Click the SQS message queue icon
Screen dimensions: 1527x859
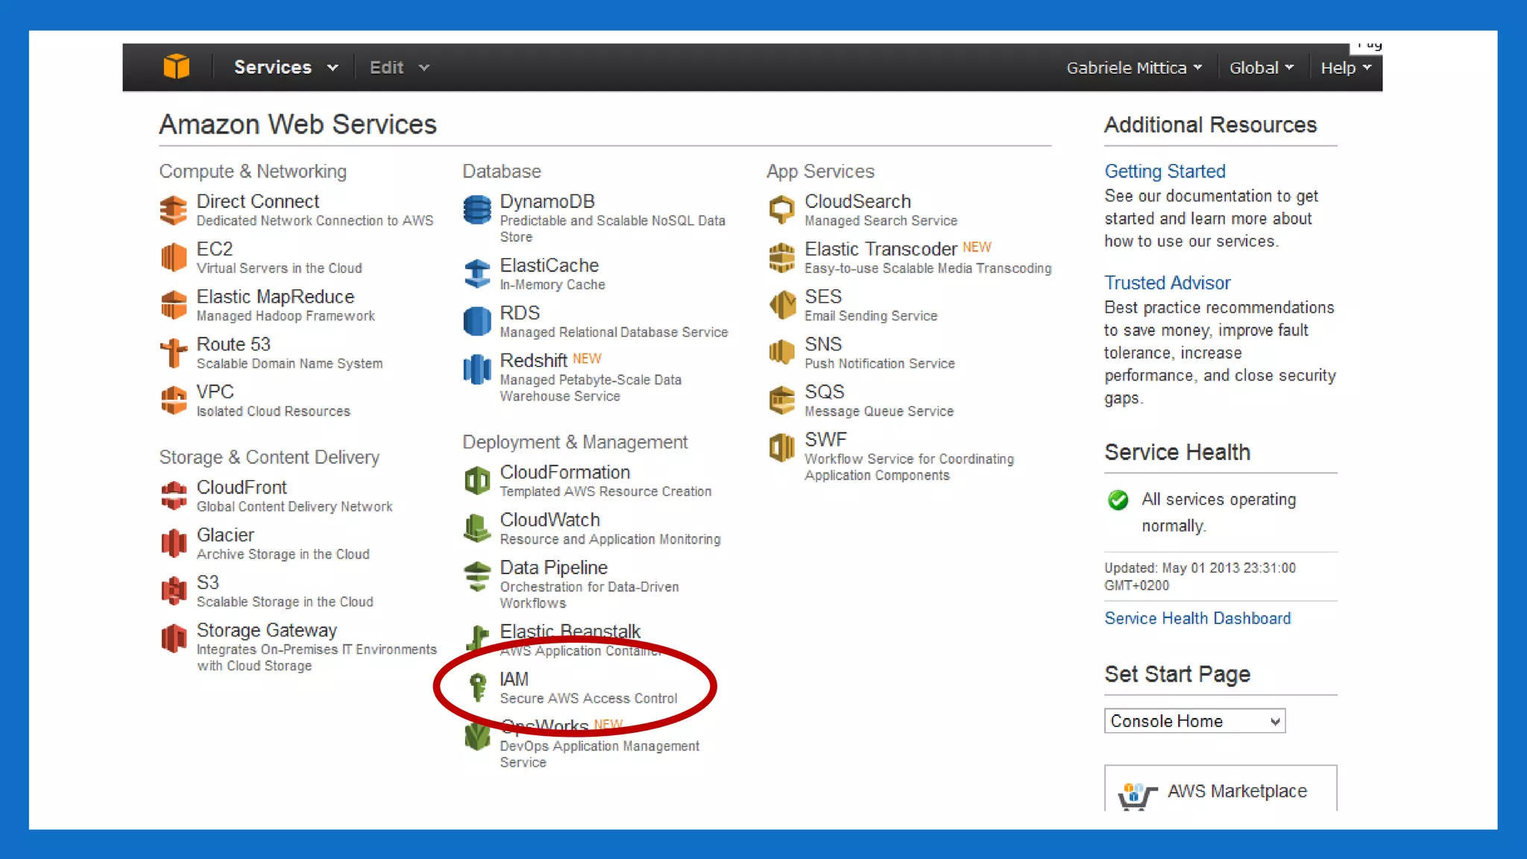tap(781, 400)
